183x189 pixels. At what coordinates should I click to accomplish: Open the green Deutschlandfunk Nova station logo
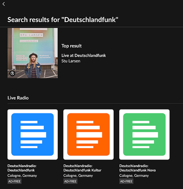tap(145, 135)
